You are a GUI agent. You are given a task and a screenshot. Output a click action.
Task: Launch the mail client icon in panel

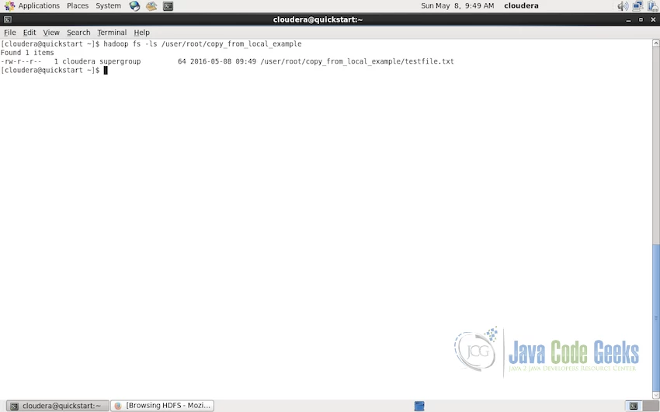coord(151,6)
